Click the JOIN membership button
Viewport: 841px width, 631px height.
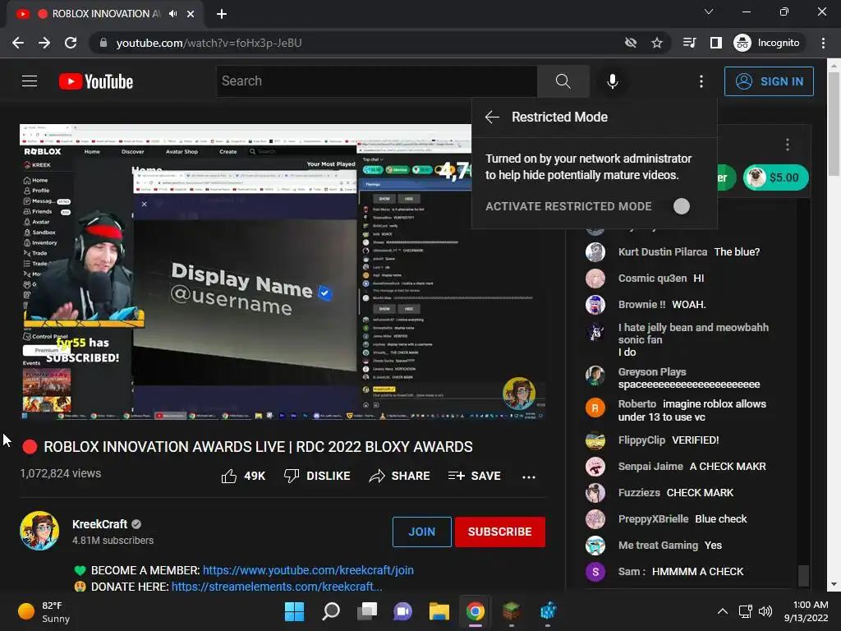click(421, 532)
